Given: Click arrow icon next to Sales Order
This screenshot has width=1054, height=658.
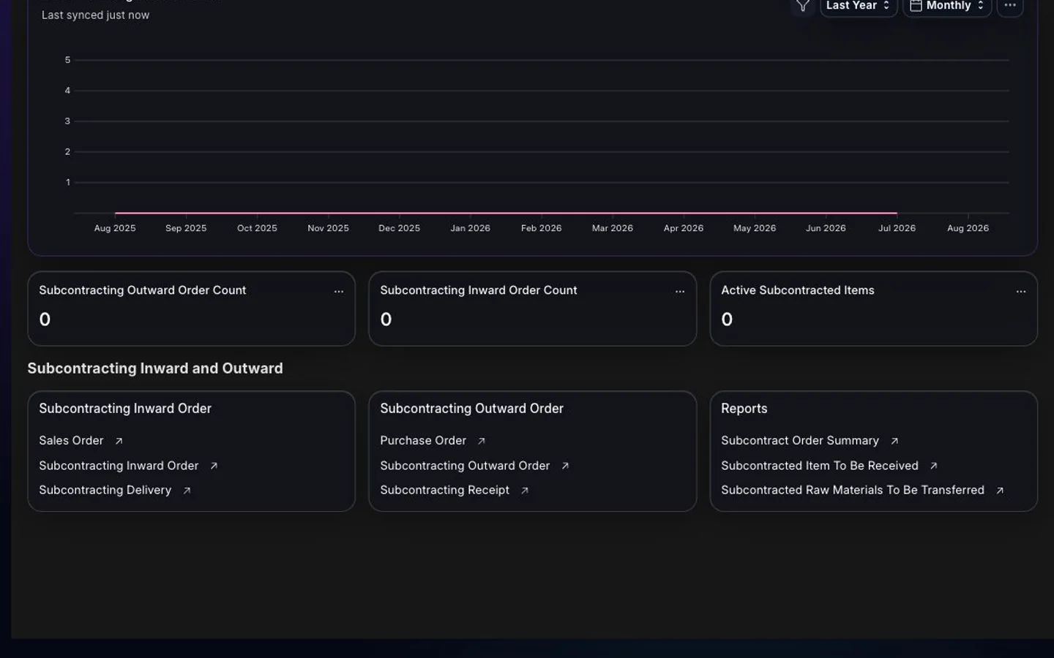Looking at the screenshot, I should [x=119, y=441].
